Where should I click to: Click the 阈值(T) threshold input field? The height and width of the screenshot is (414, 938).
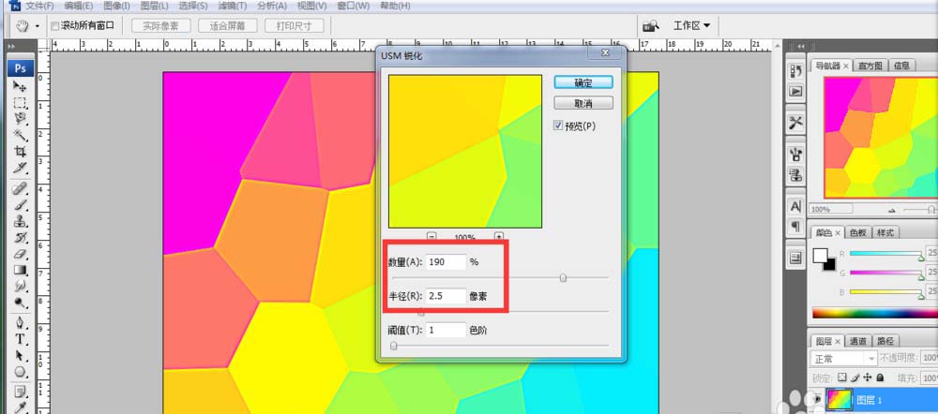[446, 330]
